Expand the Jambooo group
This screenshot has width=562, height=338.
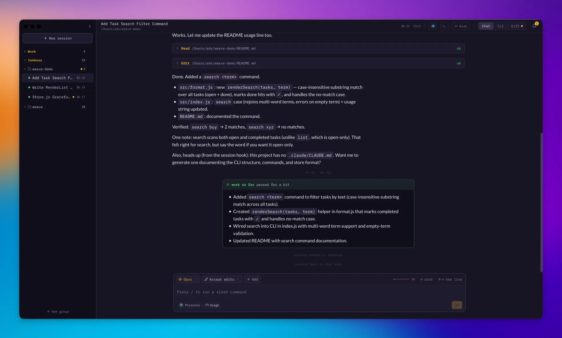(x=25, y=60)
